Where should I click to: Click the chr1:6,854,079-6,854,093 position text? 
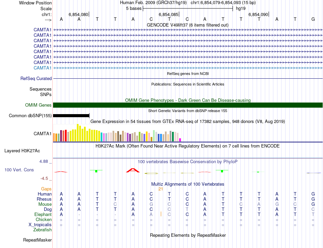(223, 3)
